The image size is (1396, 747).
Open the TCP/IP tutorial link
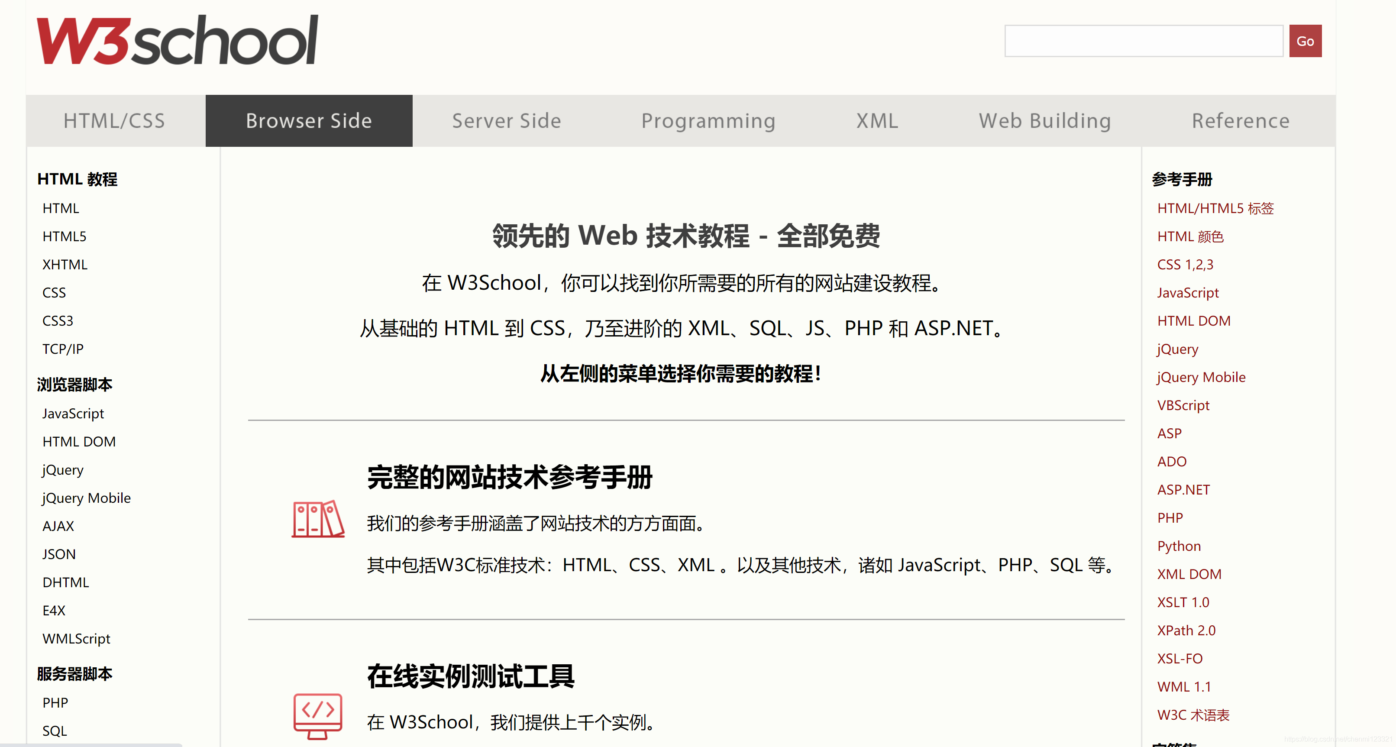(x=63, y=349)
